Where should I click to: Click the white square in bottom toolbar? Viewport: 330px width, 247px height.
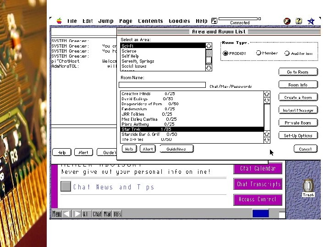click(x=282, y=215)
